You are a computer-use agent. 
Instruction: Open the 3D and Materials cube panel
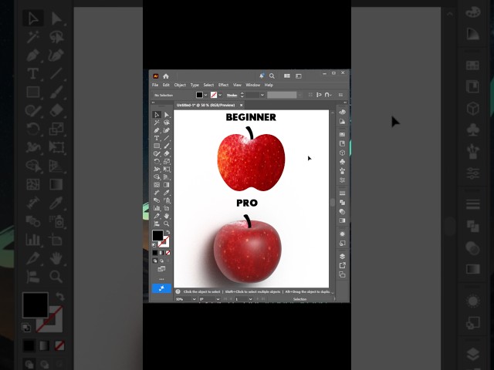[342, 153]
